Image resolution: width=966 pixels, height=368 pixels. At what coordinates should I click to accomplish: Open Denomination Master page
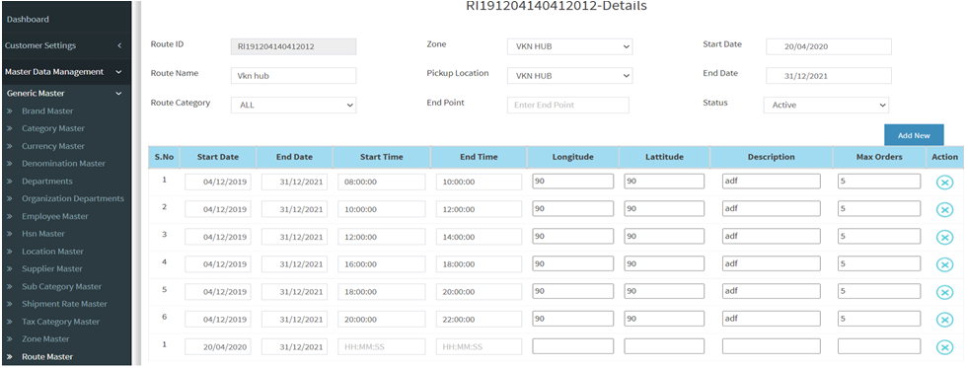(63, 164)
